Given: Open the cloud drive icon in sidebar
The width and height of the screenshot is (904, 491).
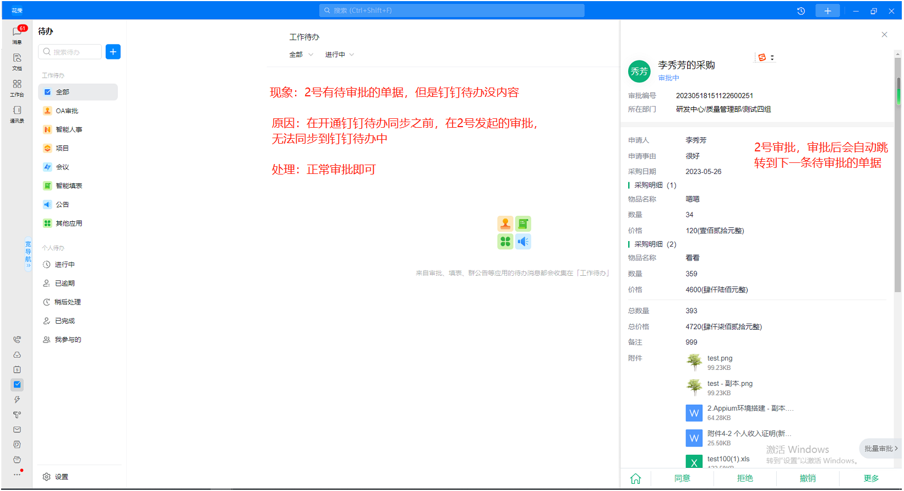Looking at the screenshot, I should click(x=17, y=354).
